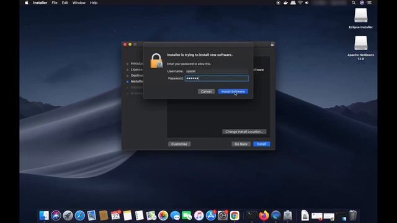Open iTunes from the Dock

198,216
